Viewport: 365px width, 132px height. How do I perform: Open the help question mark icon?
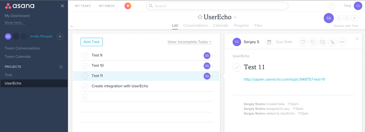click(332, 6)
